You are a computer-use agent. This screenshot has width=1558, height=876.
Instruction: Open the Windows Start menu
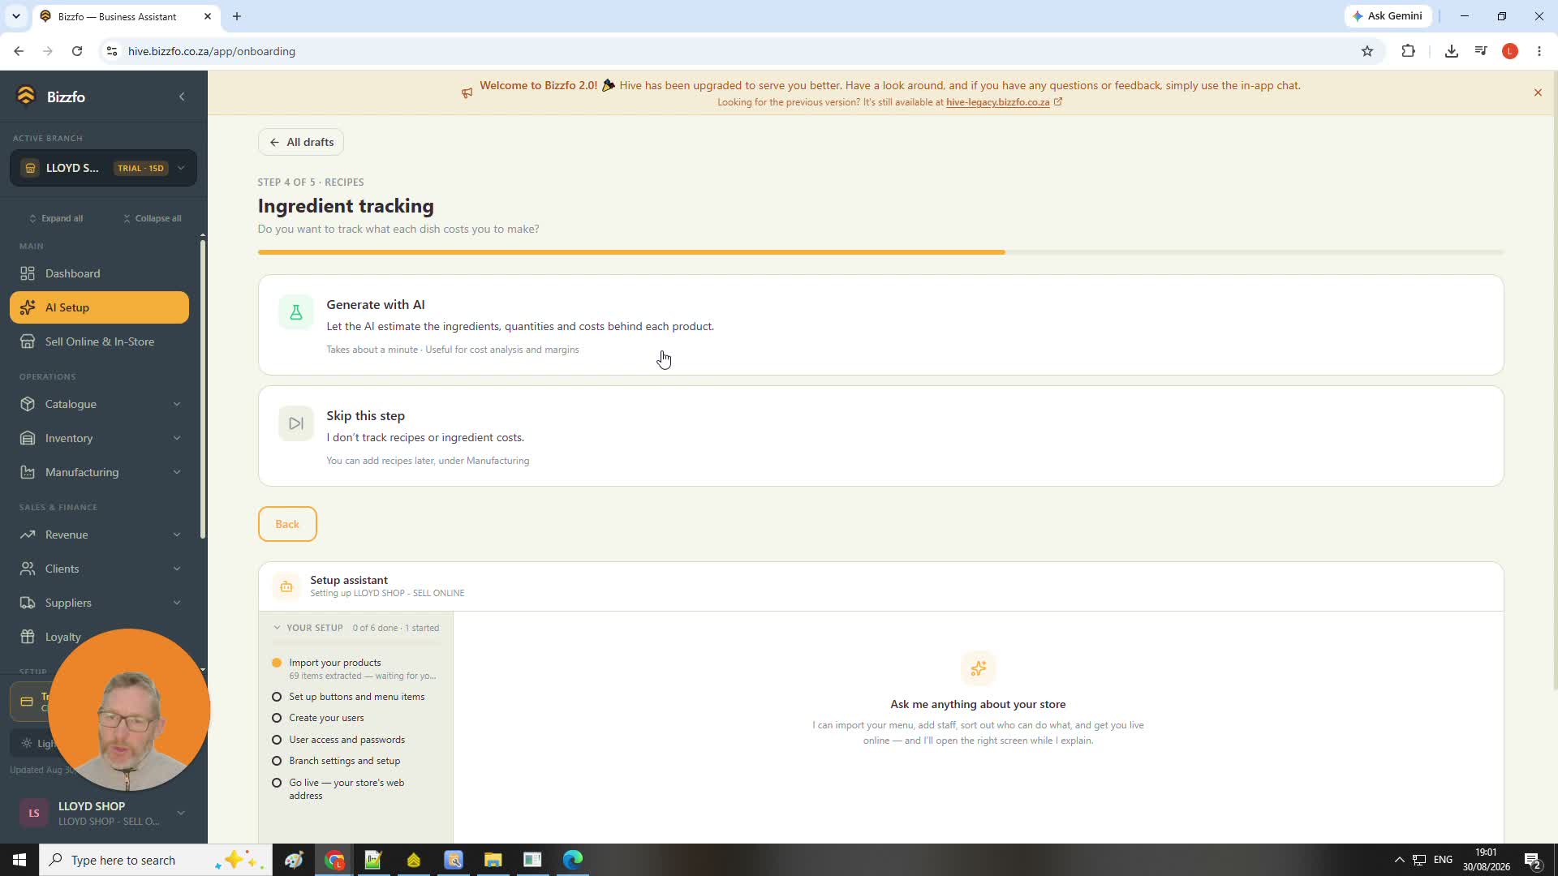coord(19,860)
